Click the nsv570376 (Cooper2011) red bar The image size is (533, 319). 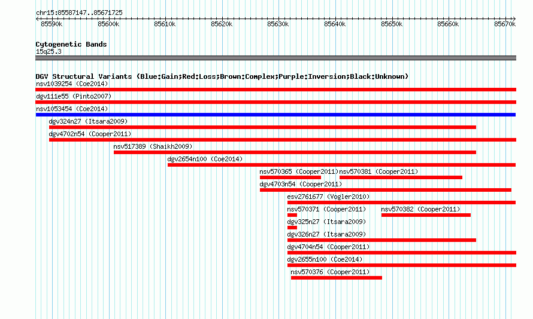[x=337, y=278]
